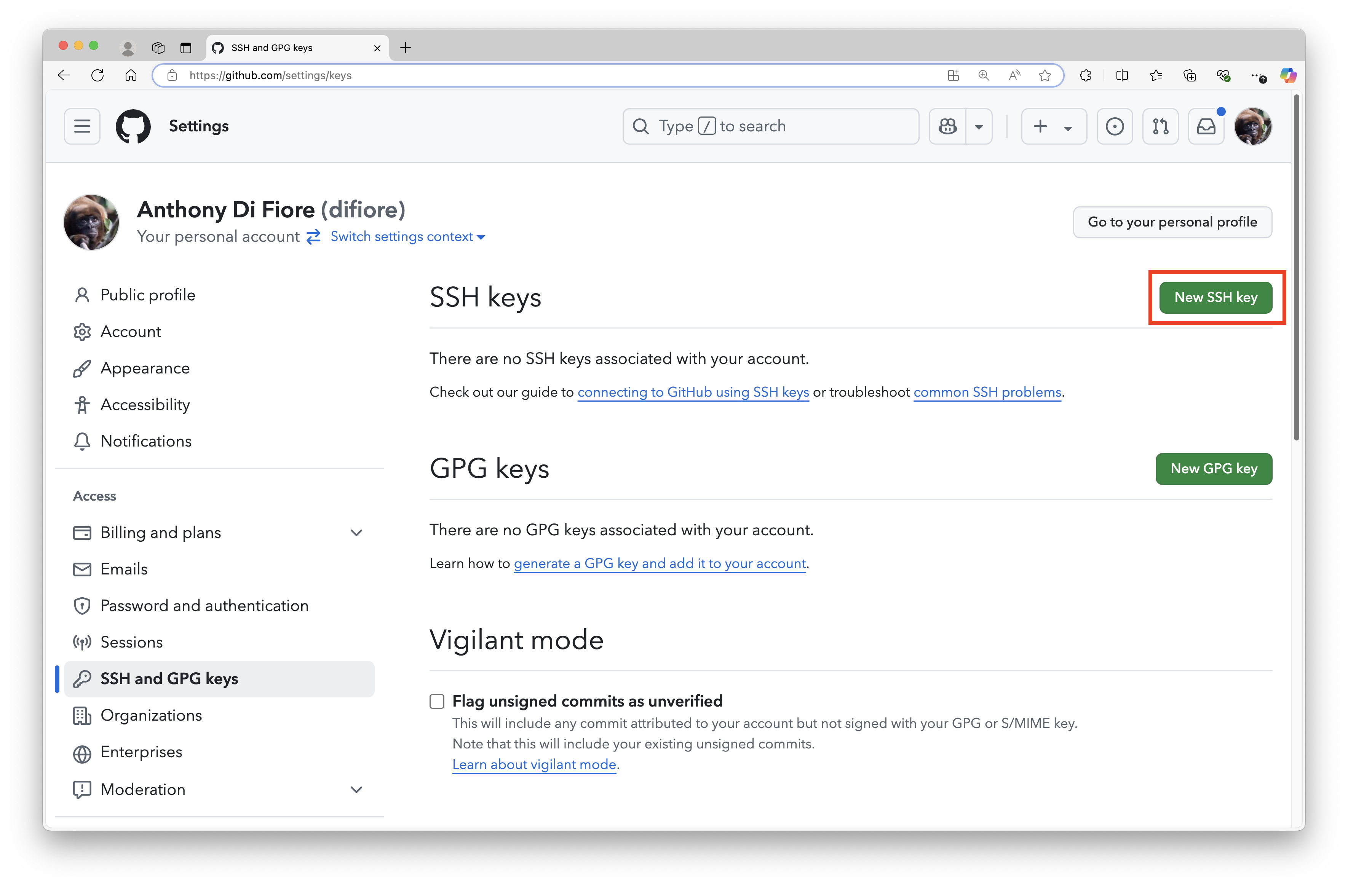1348x887 pixels.
Task: Expand the Moderation sidebar section
Action: (x=356, y=790)
